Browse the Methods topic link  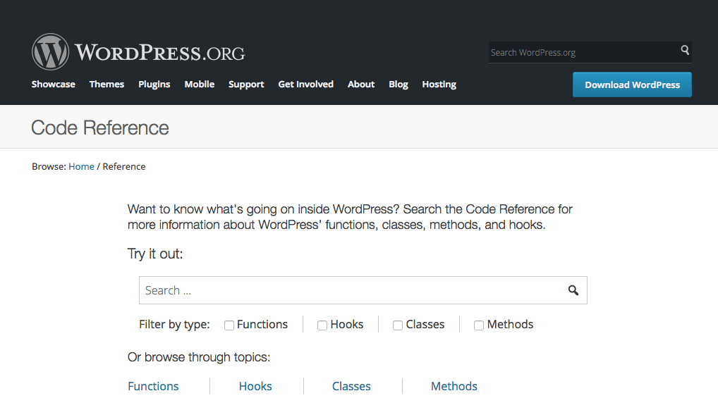pos(454,386)
